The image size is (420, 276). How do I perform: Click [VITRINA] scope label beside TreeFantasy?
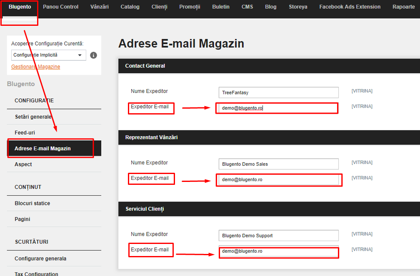point(362,91)
